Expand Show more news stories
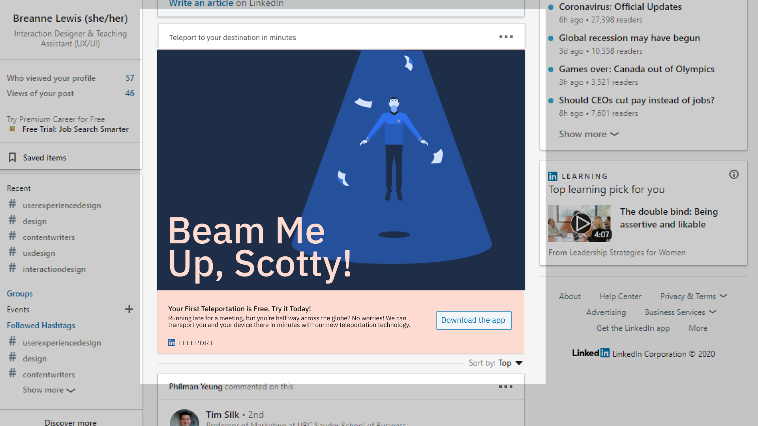758x426 pixels. click(588, 134)
